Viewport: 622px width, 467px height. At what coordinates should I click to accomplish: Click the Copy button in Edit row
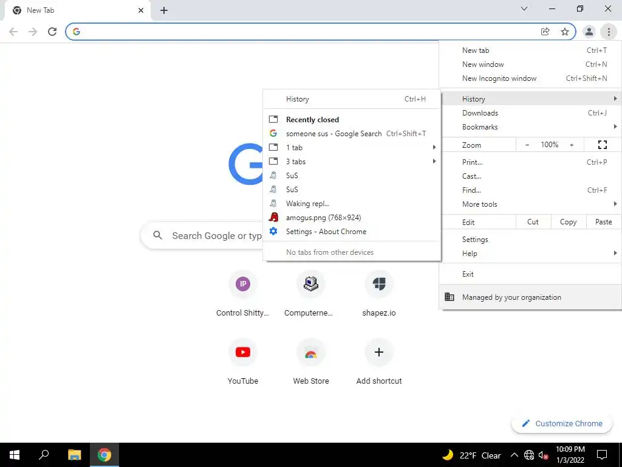tap(568, 222)
